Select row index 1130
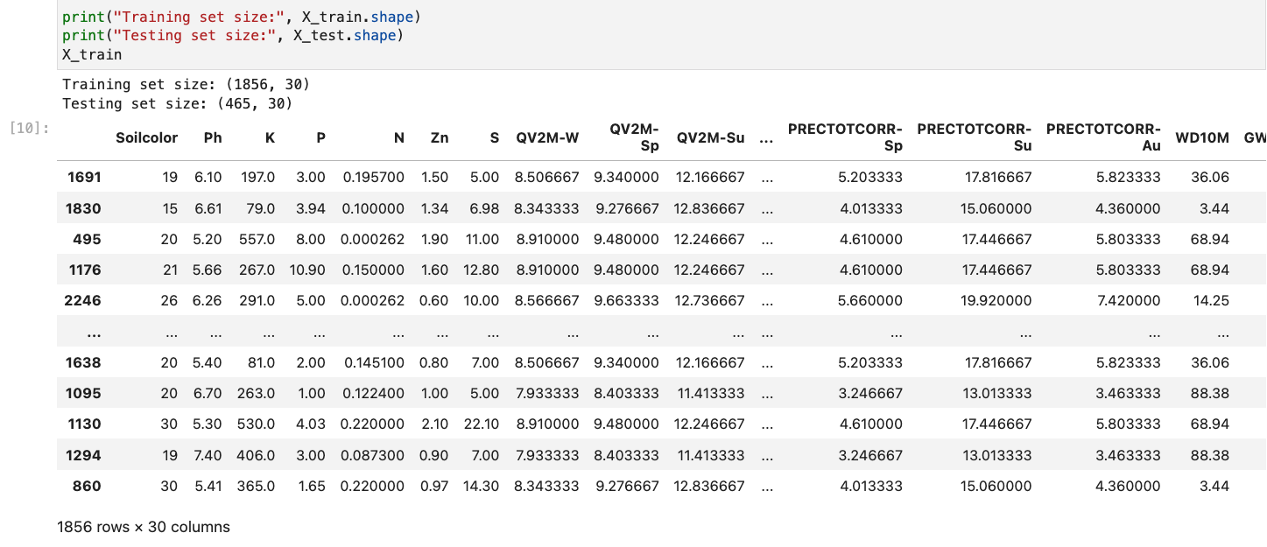This screenshot has width=1267, height=547. pos(85,424)
